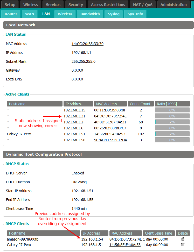Select the LAN IP Address value 192.168.1.1
Image resolution: width=194 pixels, height=252 pixels.
click(x=81, y=53)
